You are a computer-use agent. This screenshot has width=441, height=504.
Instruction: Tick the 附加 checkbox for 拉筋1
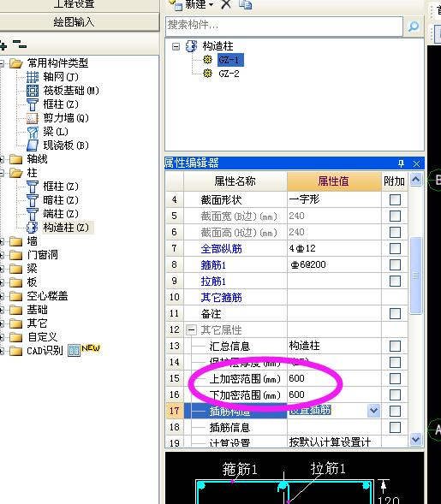click(395, 281)
